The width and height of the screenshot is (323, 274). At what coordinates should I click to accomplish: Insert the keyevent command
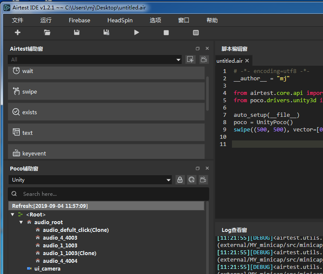tap(106, 152)
